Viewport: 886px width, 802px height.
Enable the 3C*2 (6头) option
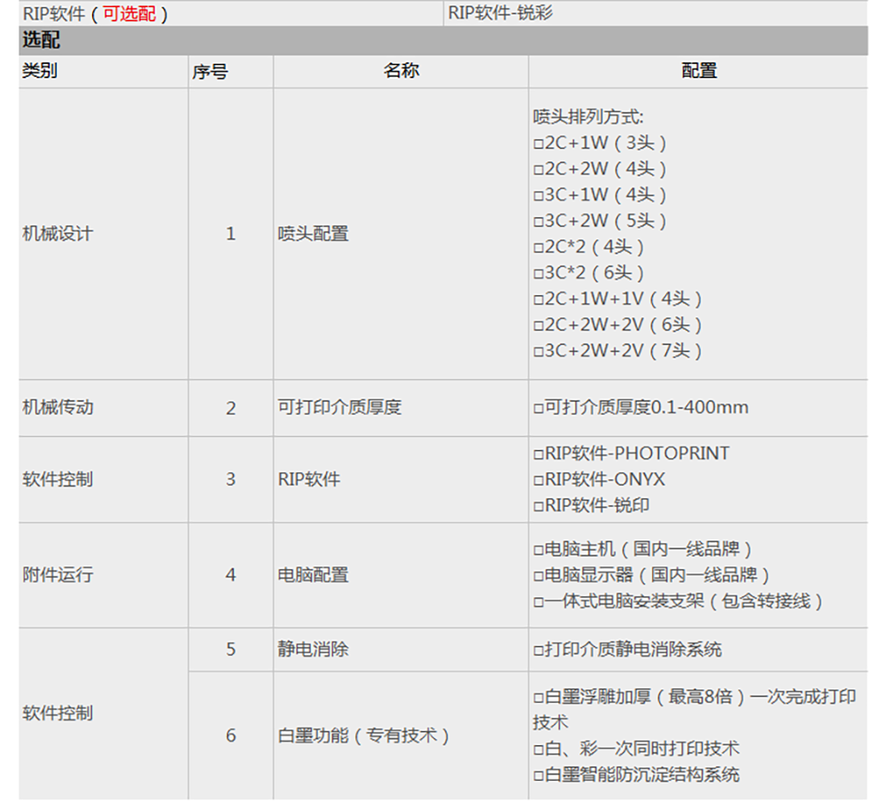point(538,274)
